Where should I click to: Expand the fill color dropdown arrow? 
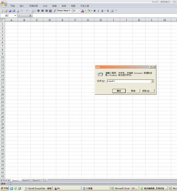coord(92,11)
